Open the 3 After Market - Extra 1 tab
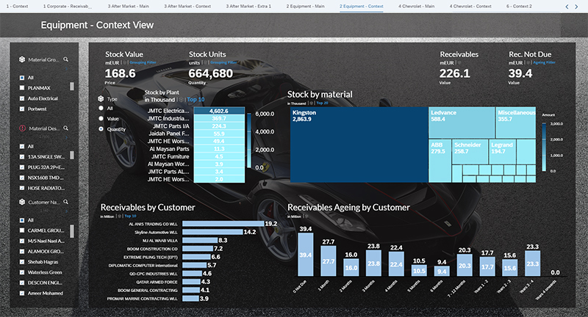 248,7
